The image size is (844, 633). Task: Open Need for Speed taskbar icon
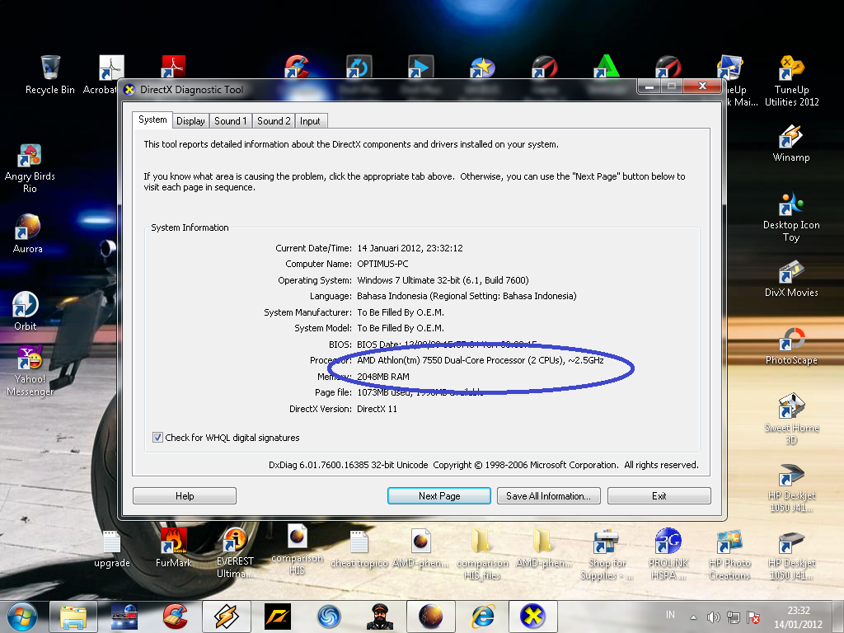pyautogui.click(x=278, y=617)
